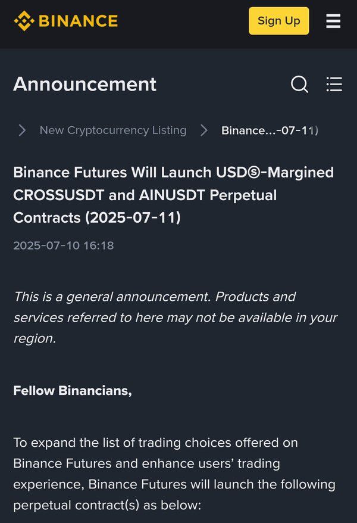Image resolution: width=357 pixels, height=523 pixels.
Task: Open announcement search magnifier icon
Action: click(299, 84)
